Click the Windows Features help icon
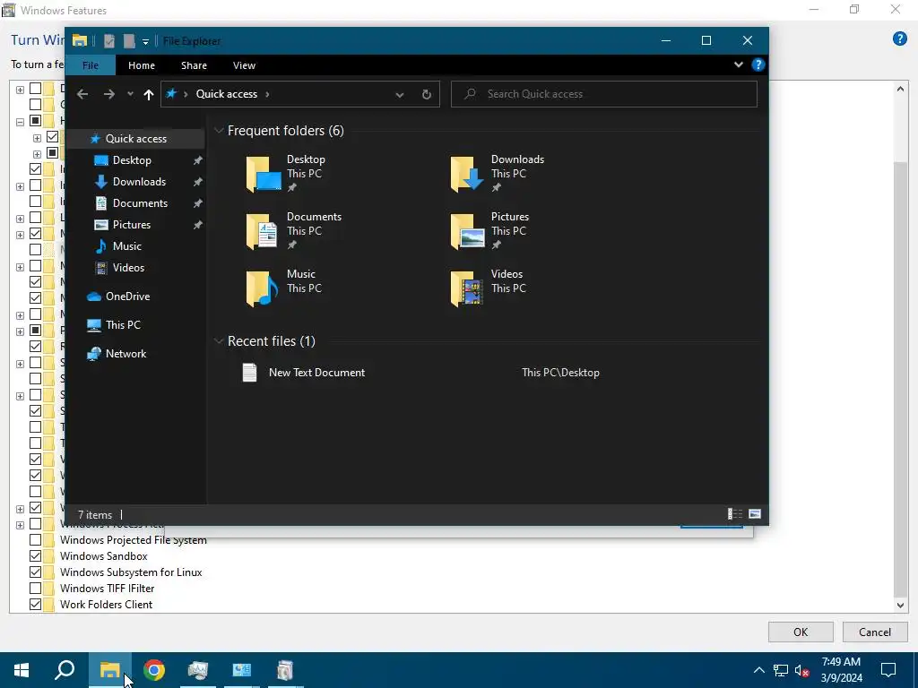 coord(900,39)
